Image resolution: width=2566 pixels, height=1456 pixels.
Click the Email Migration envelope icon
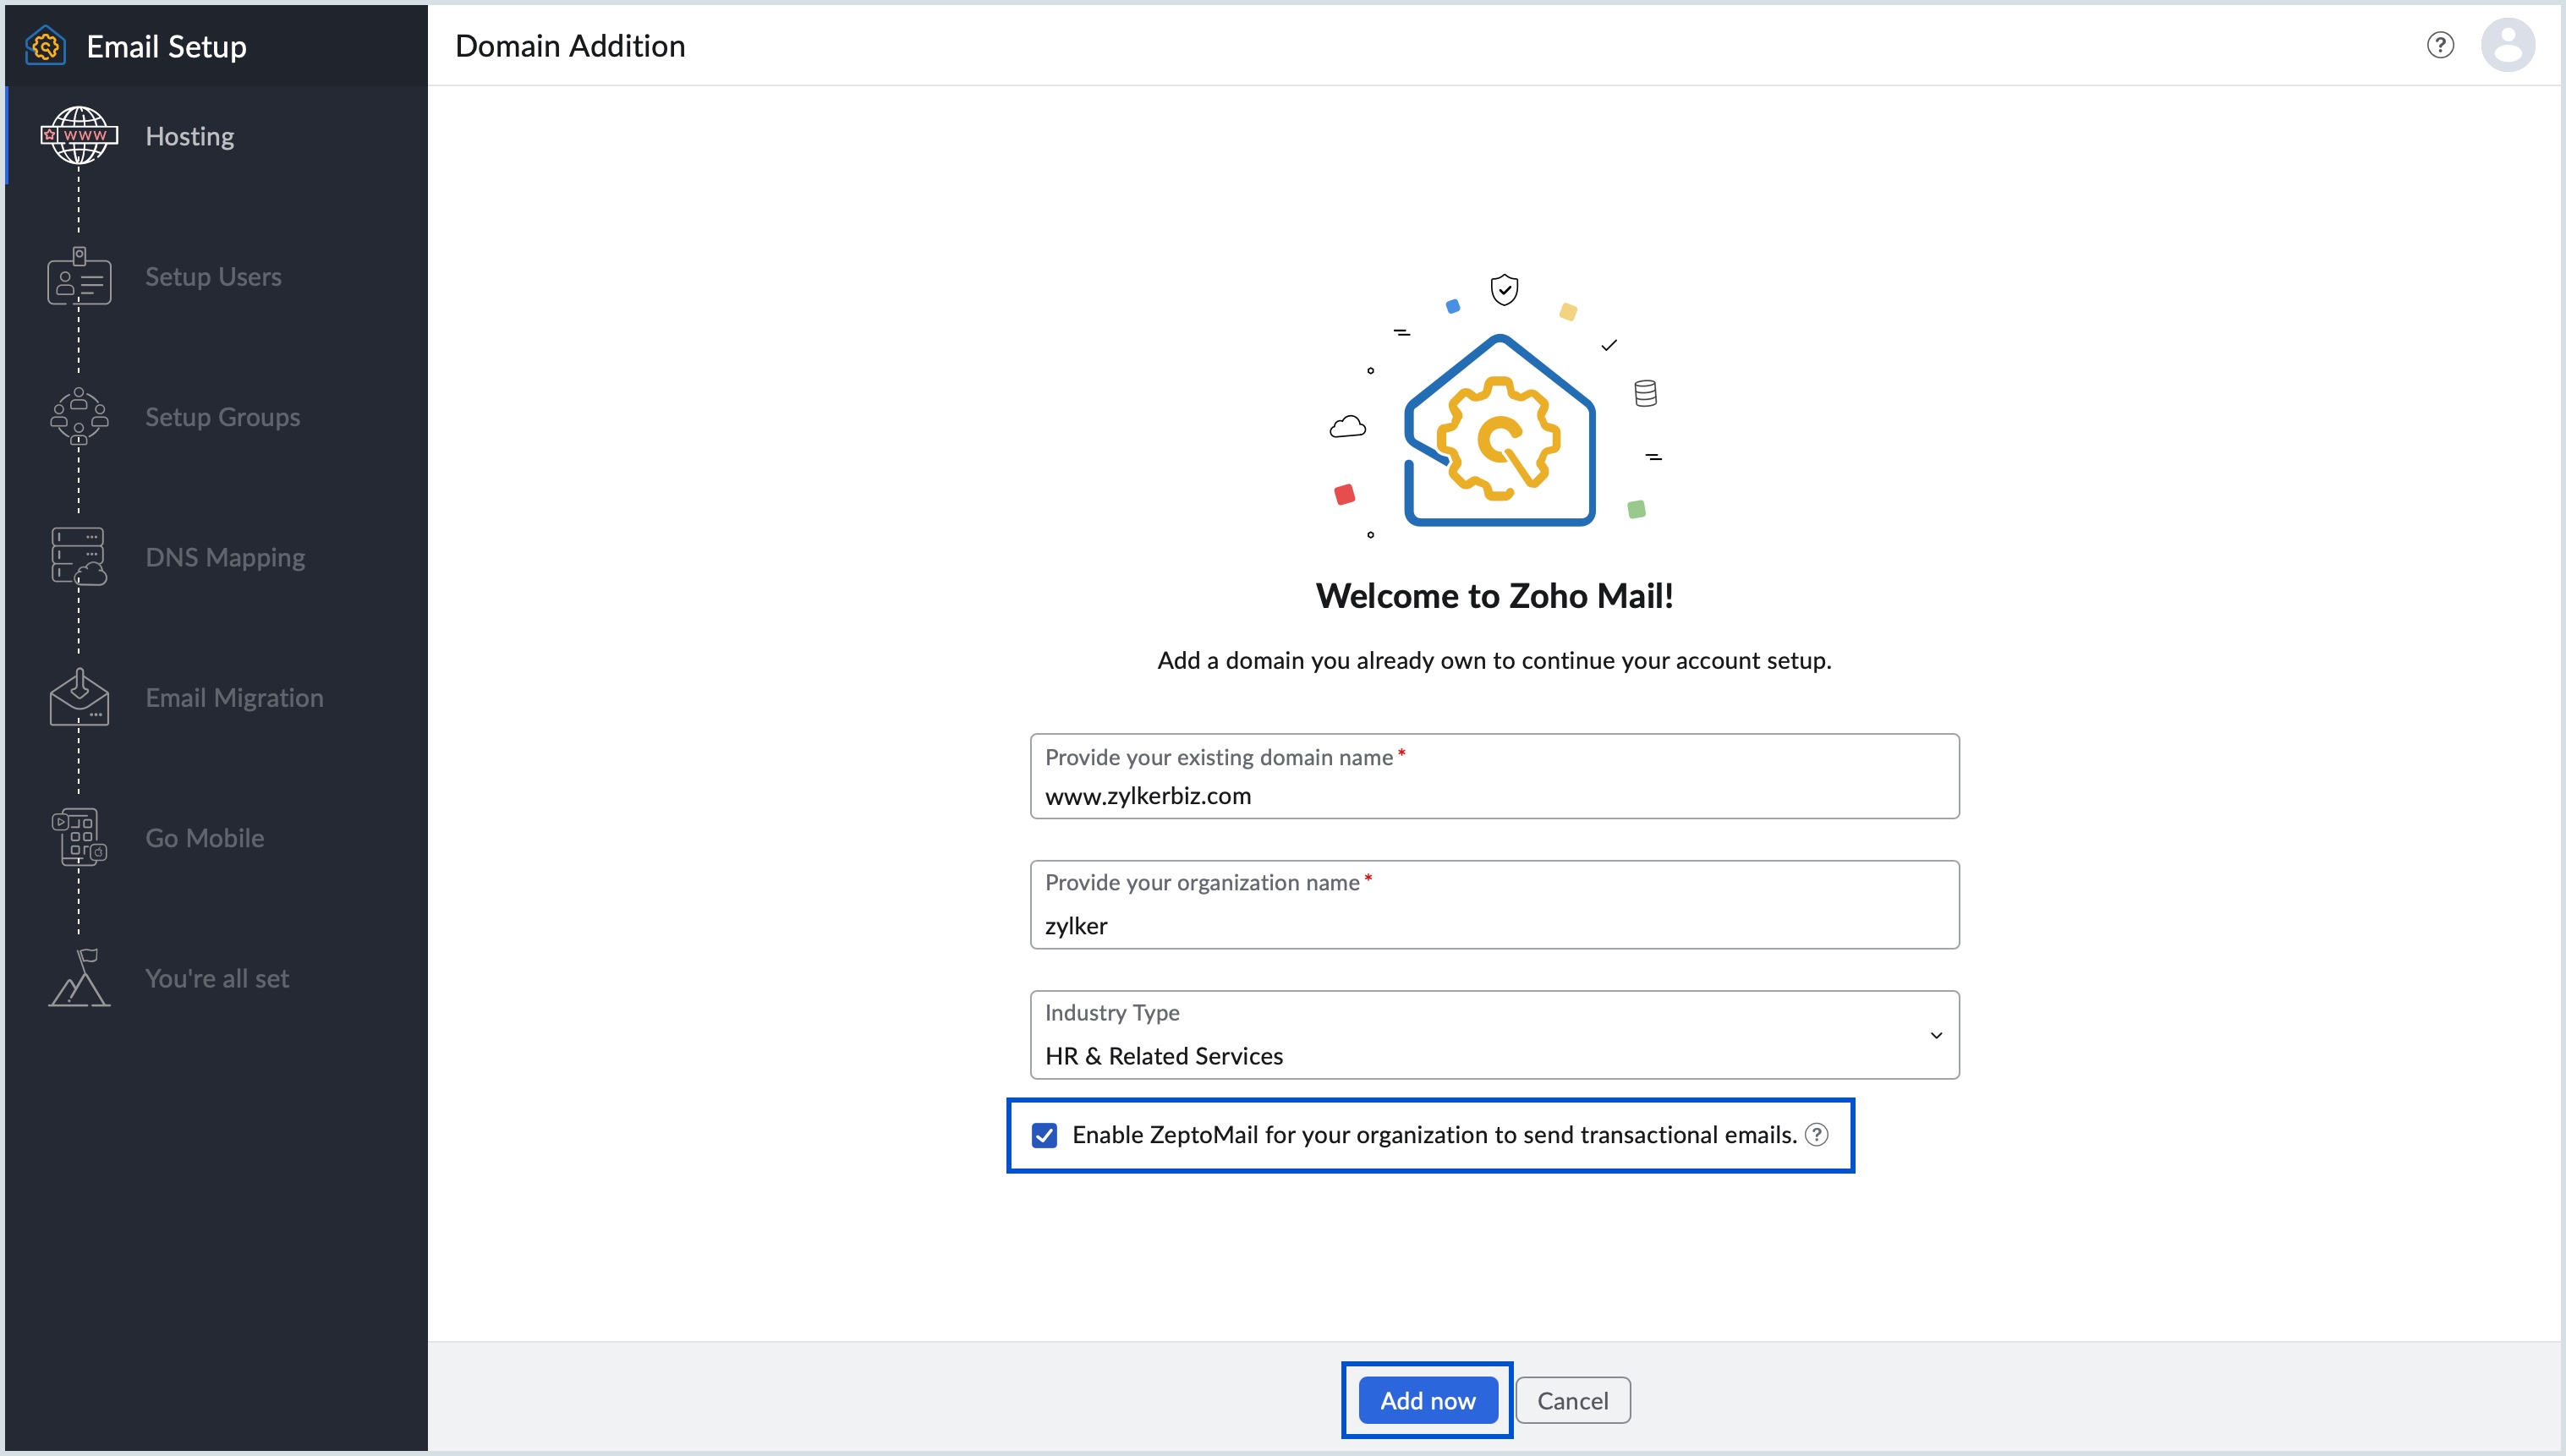pyautogui.click(x=79, y=697)
